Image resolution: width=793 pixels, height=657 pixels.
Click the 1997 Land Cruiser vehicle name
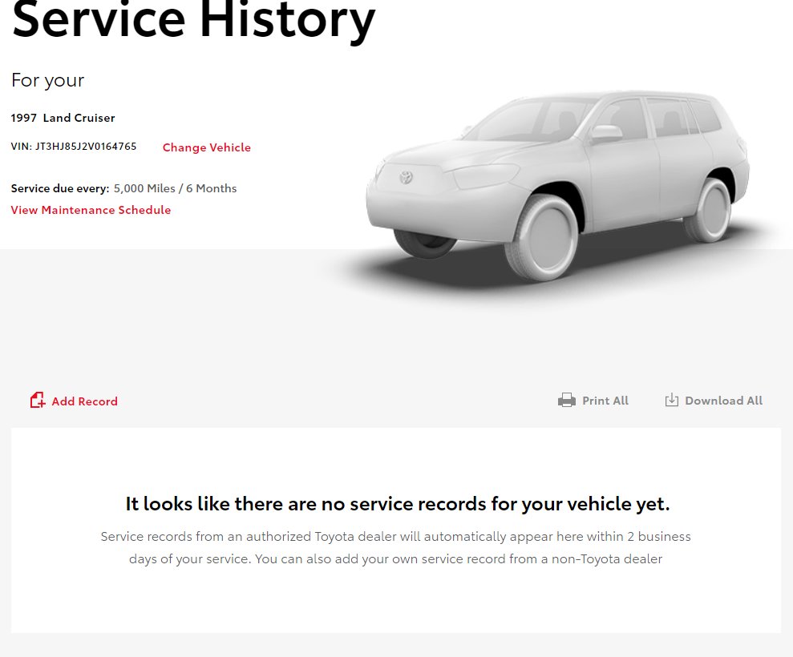(x=63, y=118)
